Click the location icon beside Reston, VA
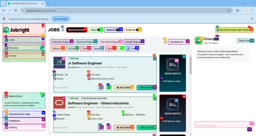 [x=55, y=75]
